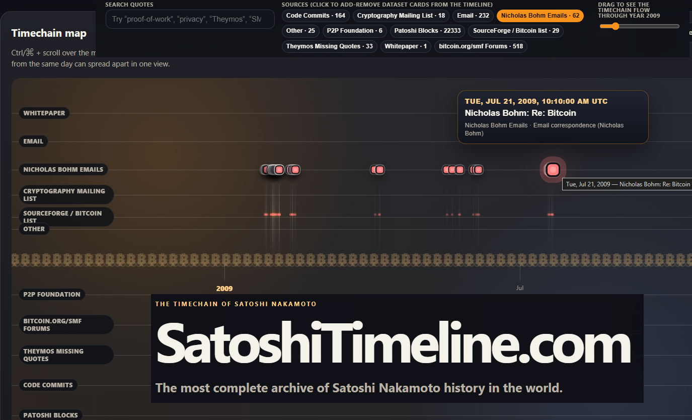This screenshot has width=692, height=420.
Task: Click the card subtitle "Nicholas Bohm Emails · Email correspondence"
Action: [544, 129]
